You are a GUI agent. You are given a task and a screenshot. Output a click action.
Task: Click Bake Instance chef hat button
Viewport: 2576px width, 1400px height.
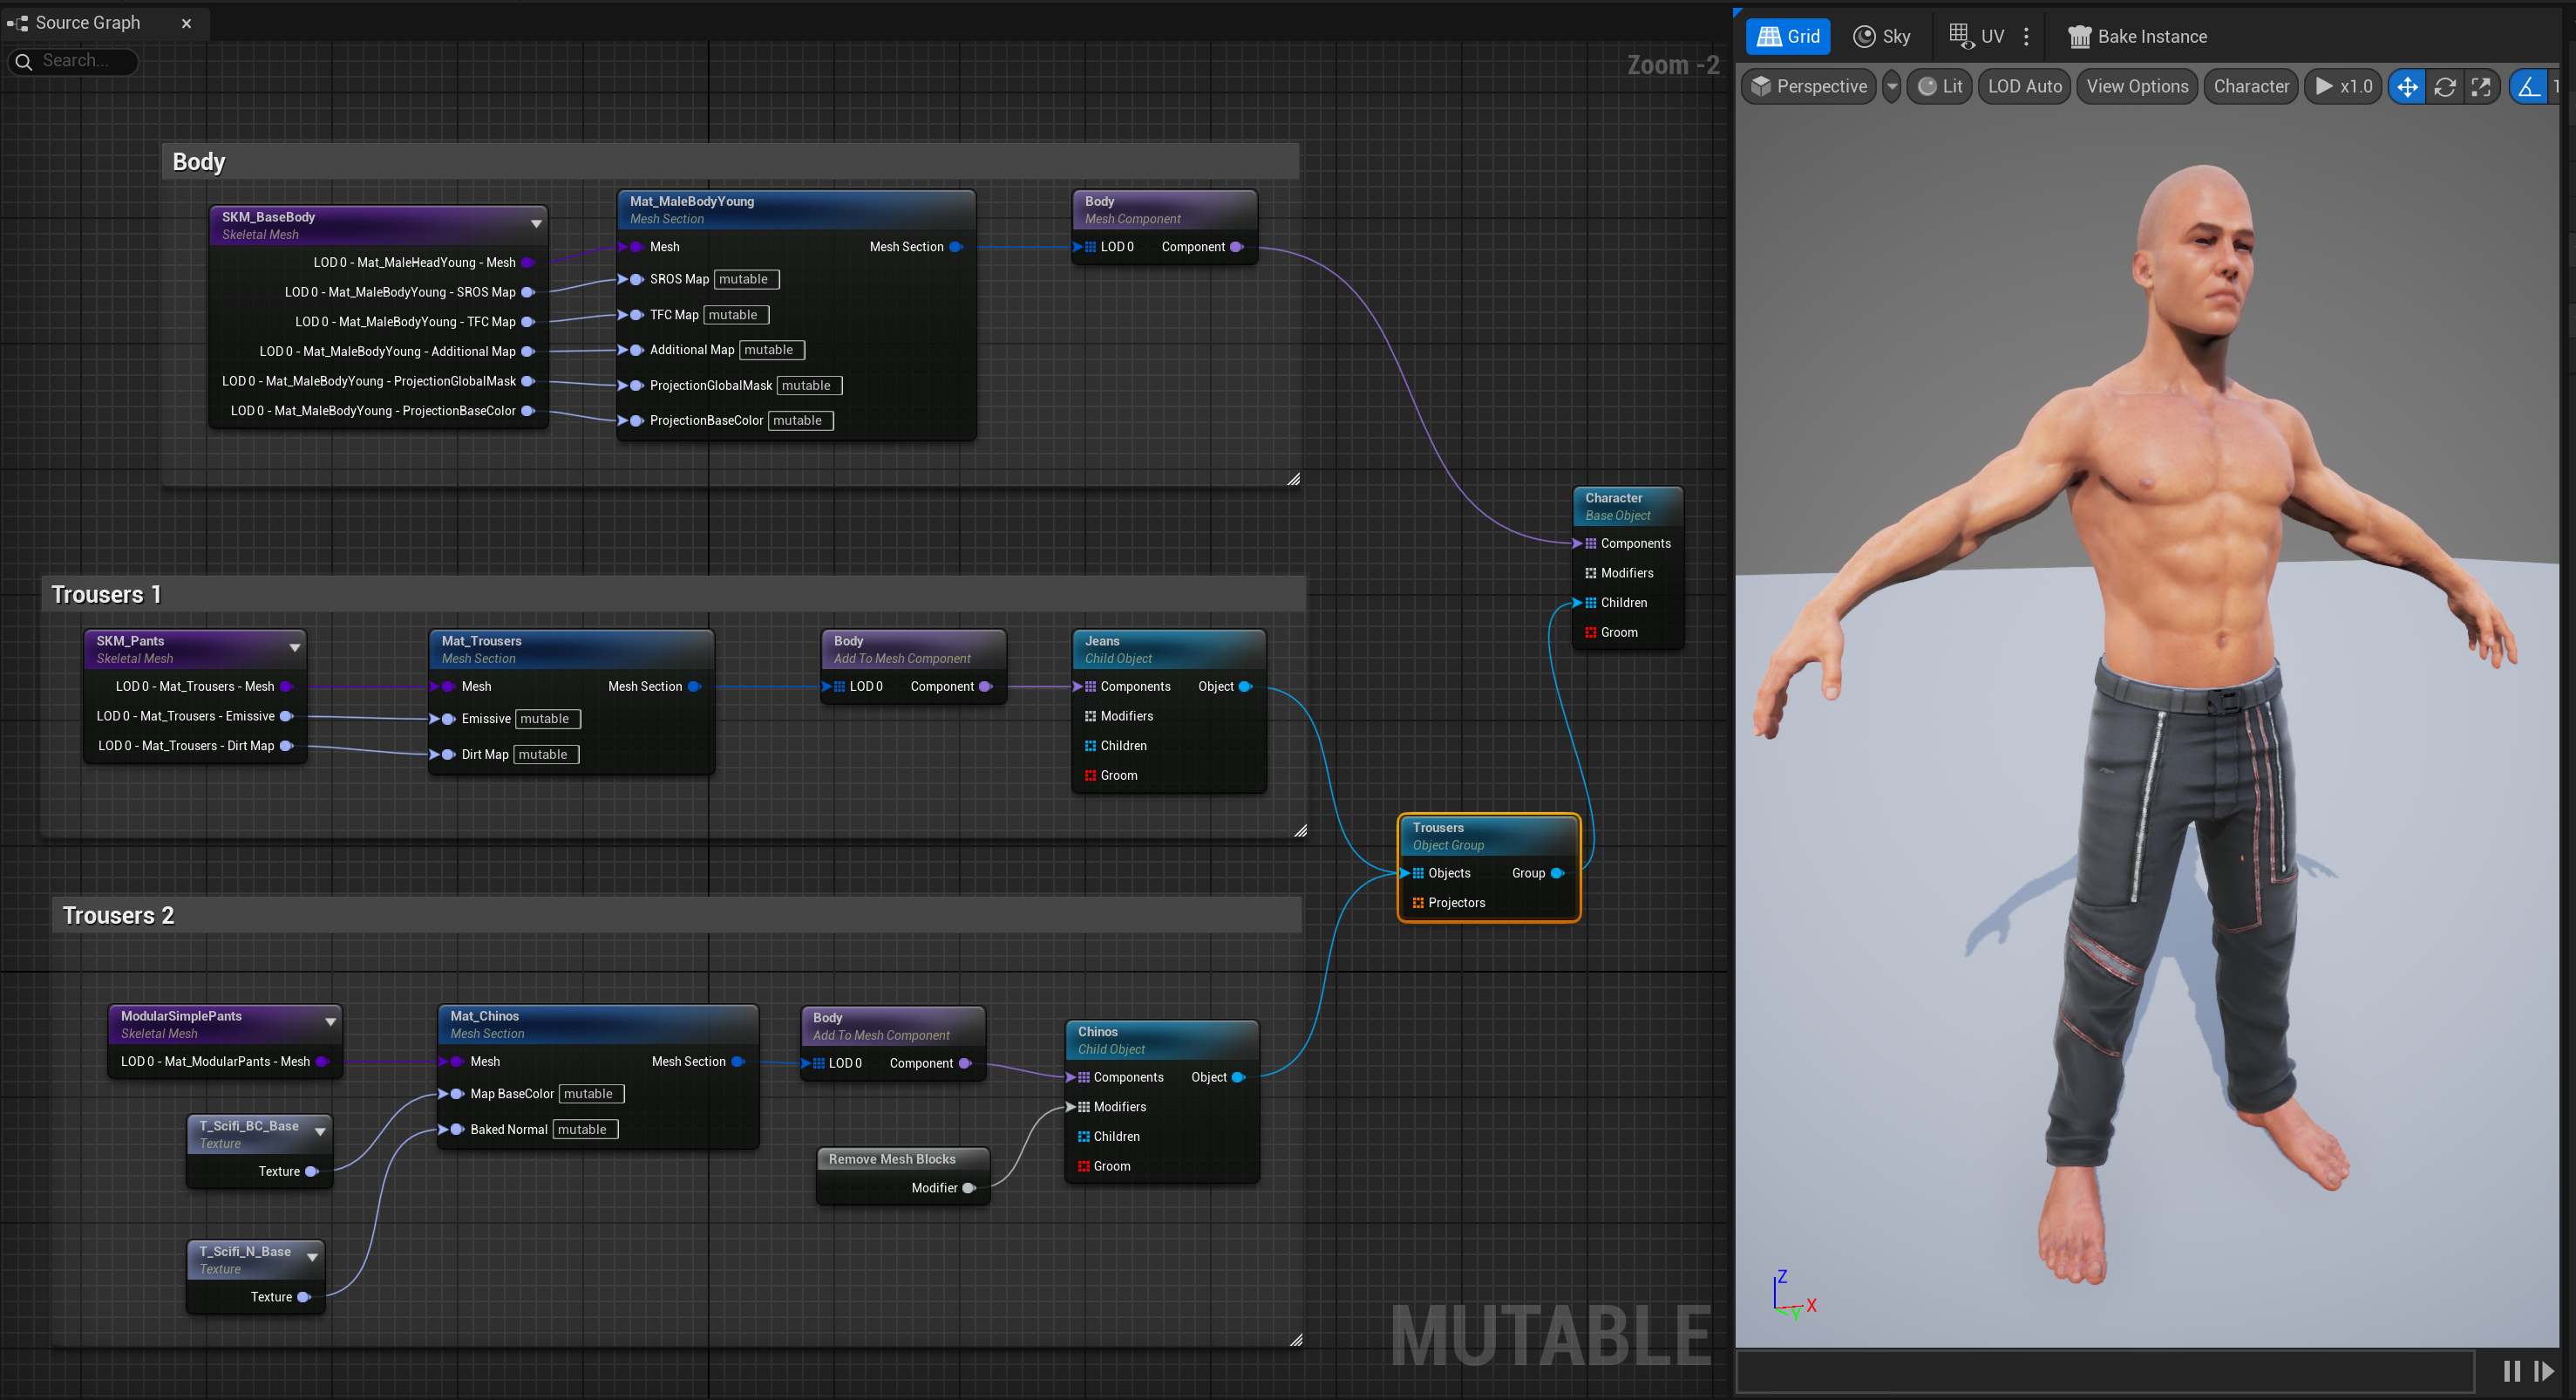[2137, 36]
